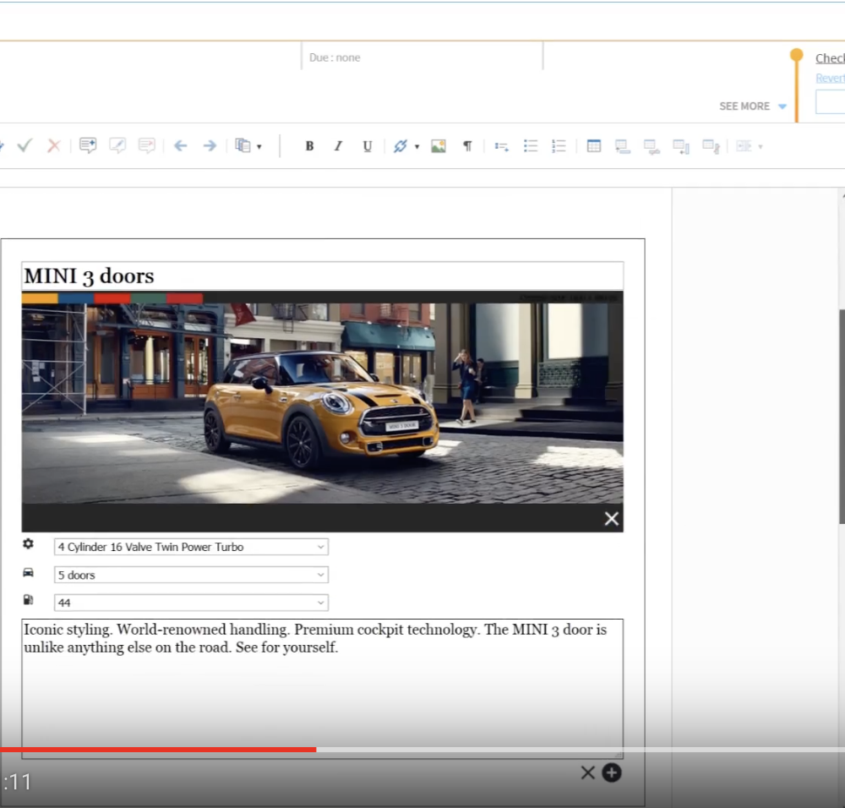845x808 pixels.
Task: Open the paste options dropdown arrow
Action: point(259,146)
